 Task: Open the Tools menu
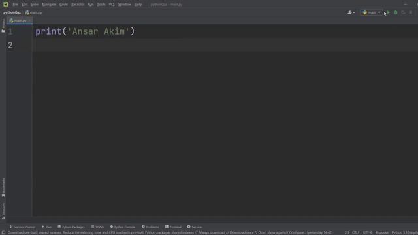[x=101, y=5]
